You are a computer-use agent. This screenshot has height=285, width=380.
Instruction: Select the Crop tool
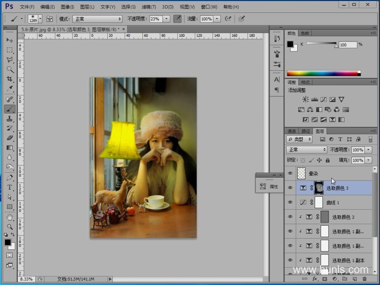(x=9, y=79)
